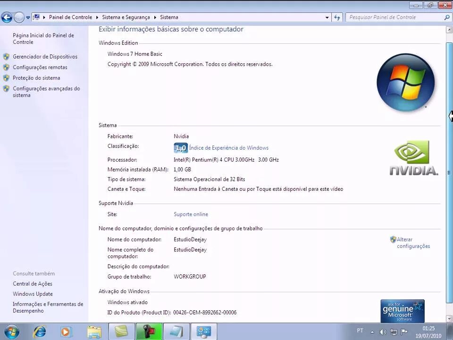453x340 pixels.
Task: Click the NVIDIA manufacturer logo
Action: coord(414,158)
